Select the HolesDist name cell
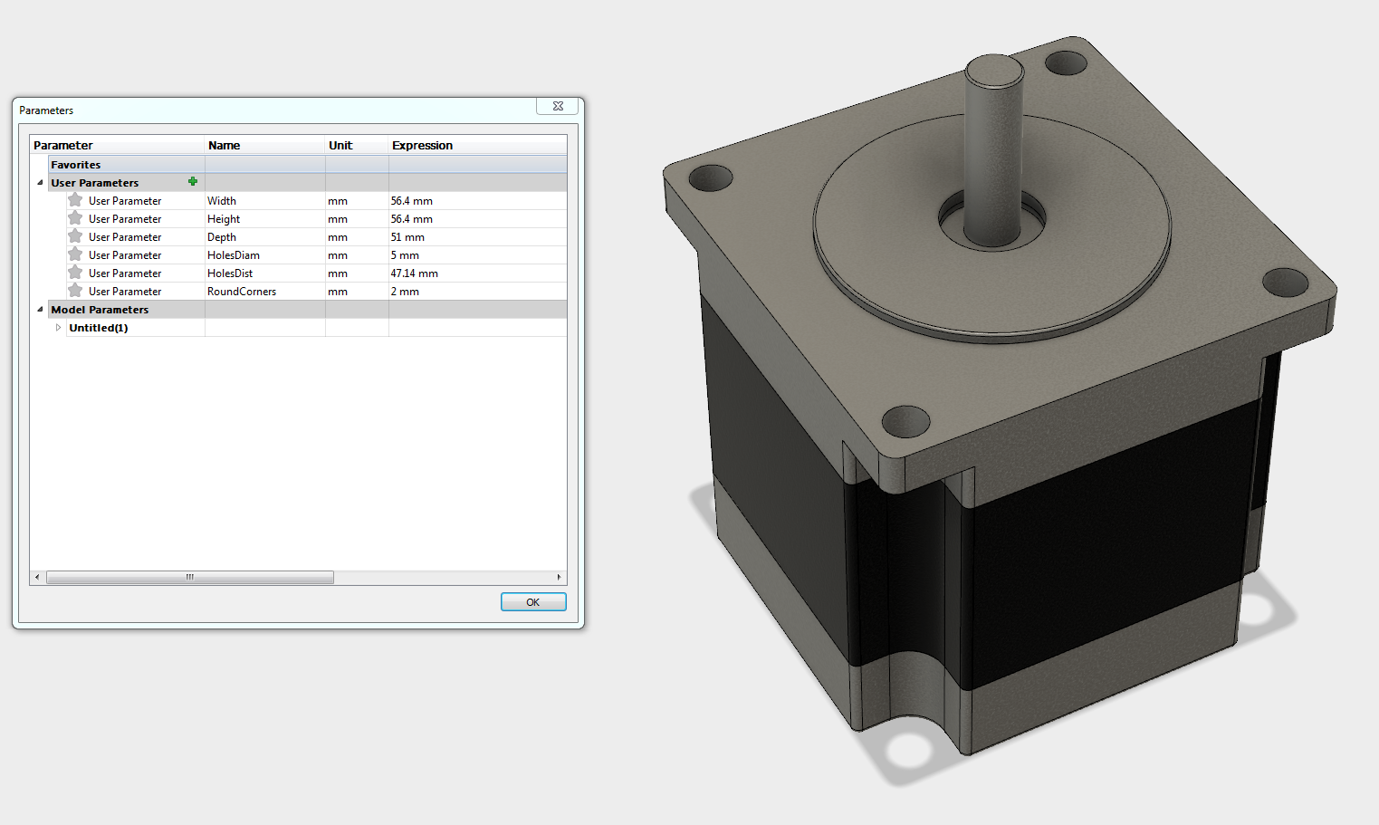Image resolution: width=1379 pixels, height=825 pixels. tap(265, 273)
